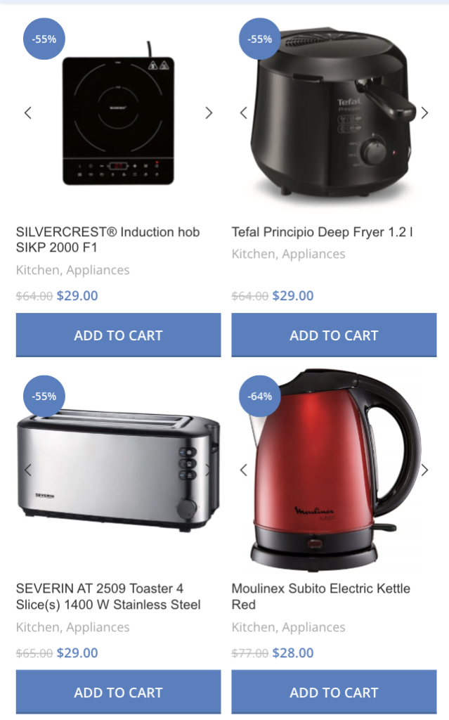Add Tefal Principio Deep Fryer to cart
The height and width of the screenshot is (720, 449).
(x=334, y=335)
